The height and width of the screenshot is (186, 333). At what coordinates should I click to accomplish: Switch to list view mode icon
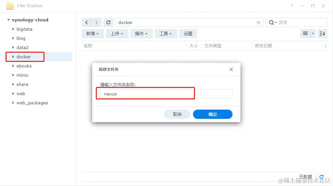click(305, 34)
